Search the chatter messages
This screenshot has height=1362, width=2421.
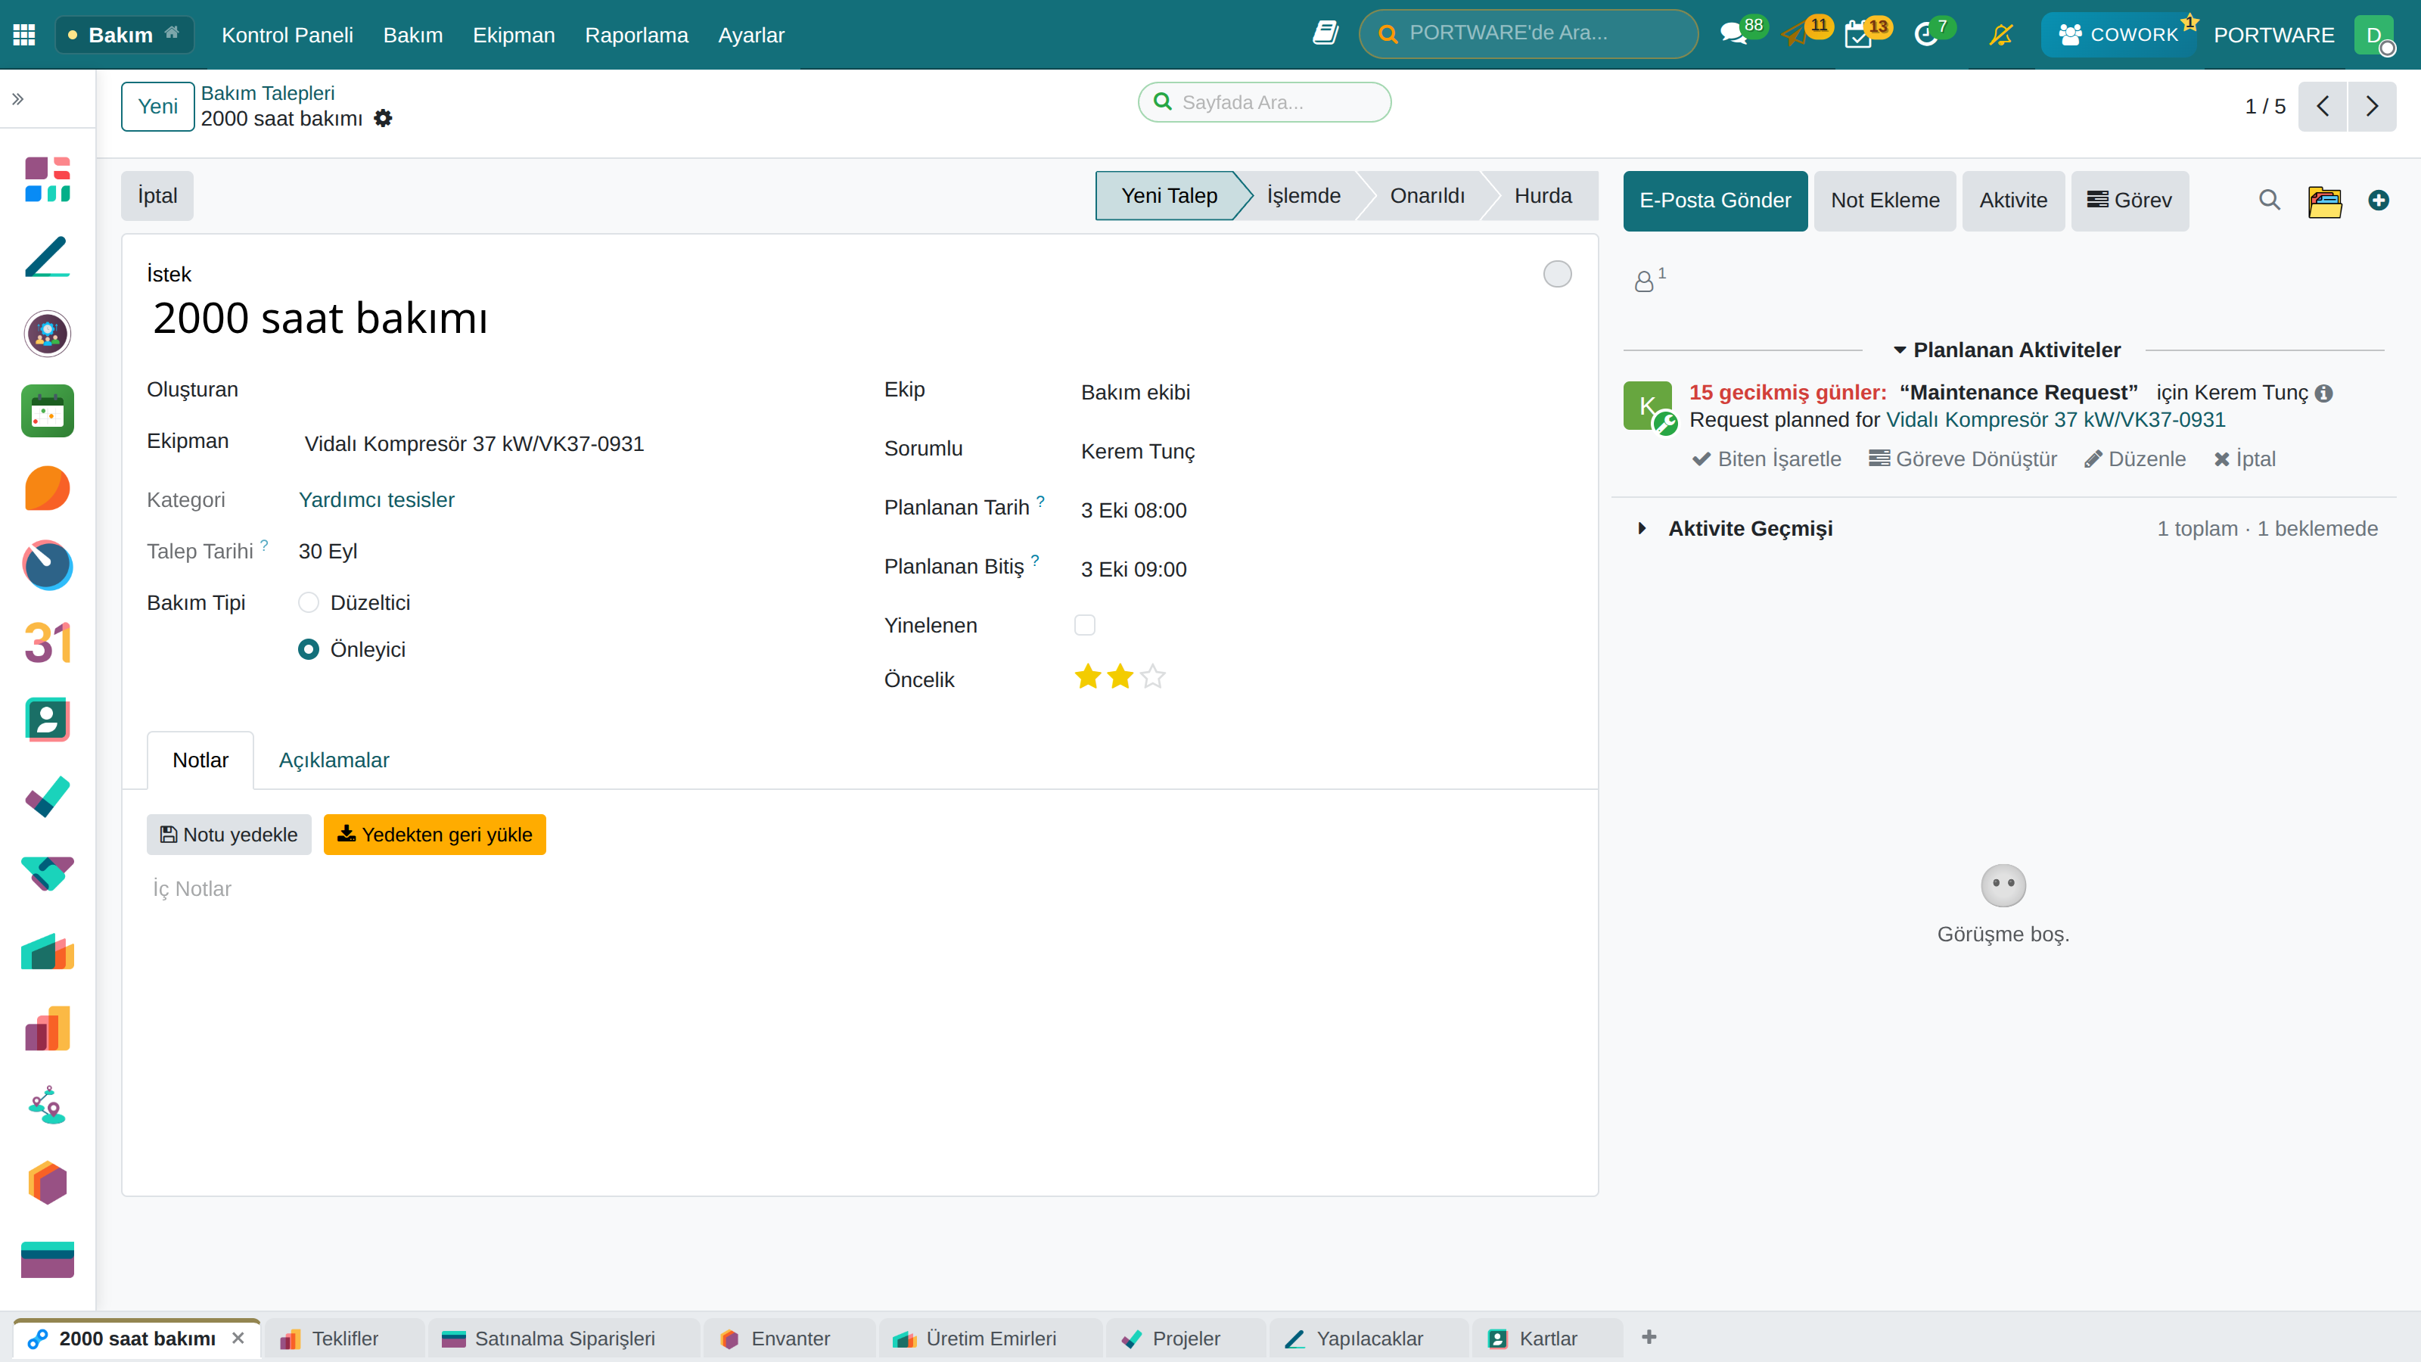click(2269, 201)
